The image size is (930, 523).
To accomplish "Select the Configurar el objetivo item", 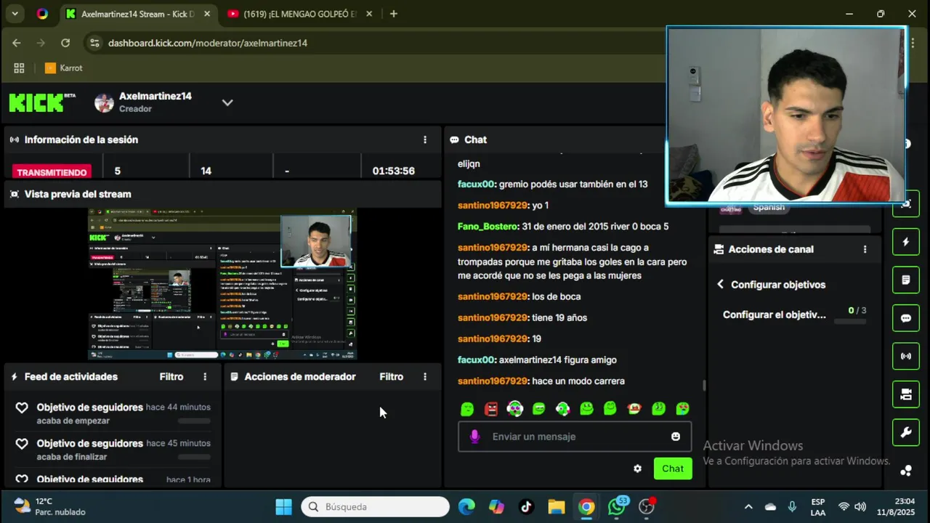I will pyautogui.click(x=774, y=315).
